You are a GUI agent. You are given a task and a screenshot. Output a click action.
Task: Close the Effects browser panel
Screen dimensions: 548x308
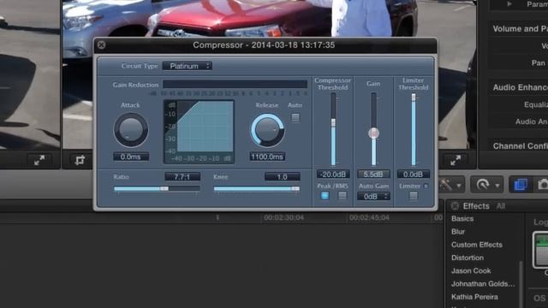(x=455, y=206)
